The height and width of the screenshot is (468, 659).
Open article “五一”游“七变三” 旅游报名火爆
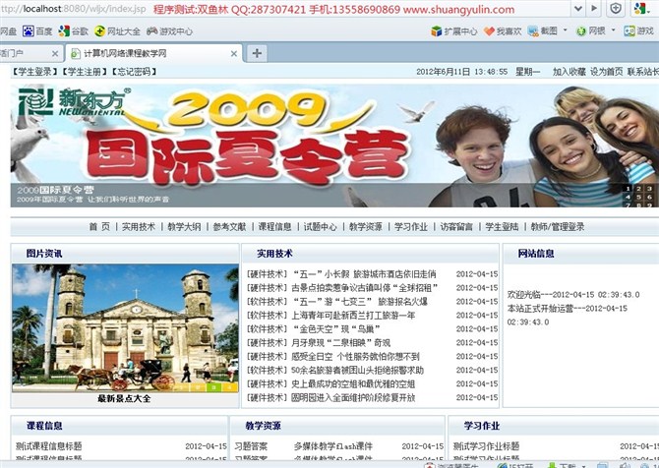point(360,302)
